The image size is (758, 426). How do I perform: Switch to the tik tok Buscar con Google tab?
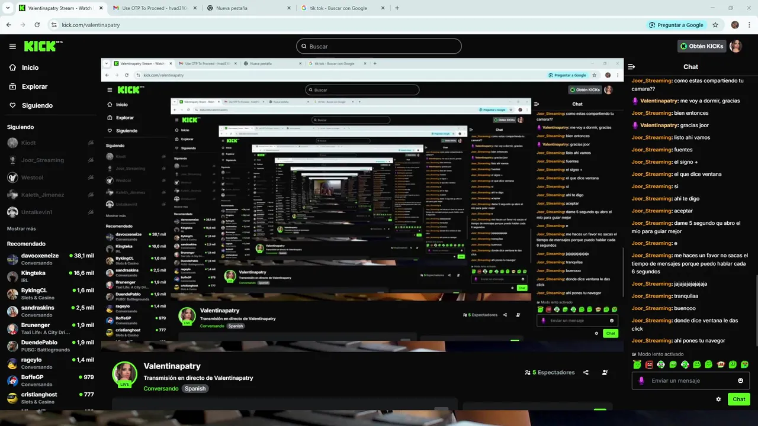(342, 8)
